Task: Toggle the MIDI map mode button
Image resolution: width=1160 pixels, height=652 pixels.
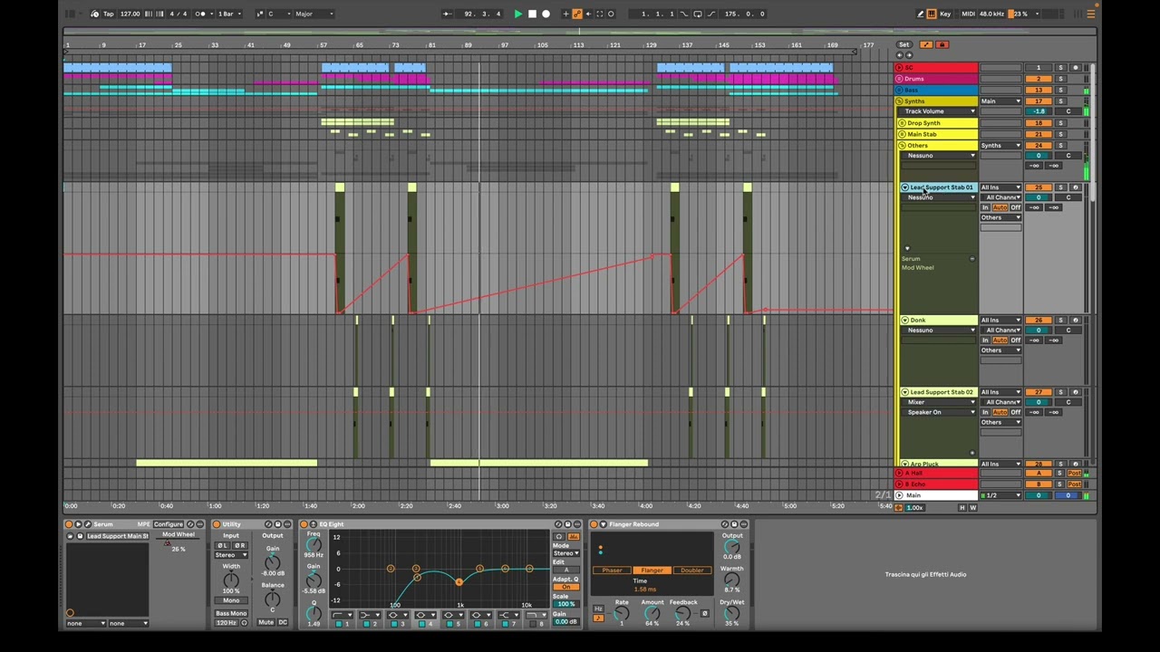Action: point(969,14)
